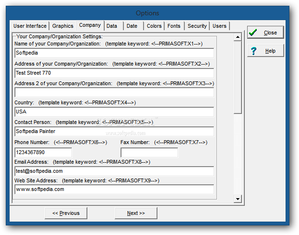Switch to the Security tab

click(x=197, y=26)
